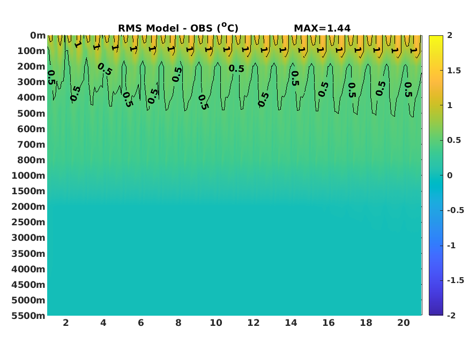469x351 pixels.
Task: Click the colorbar tick label "-1"
Action: pyautogui.click(x=451, y=246)
